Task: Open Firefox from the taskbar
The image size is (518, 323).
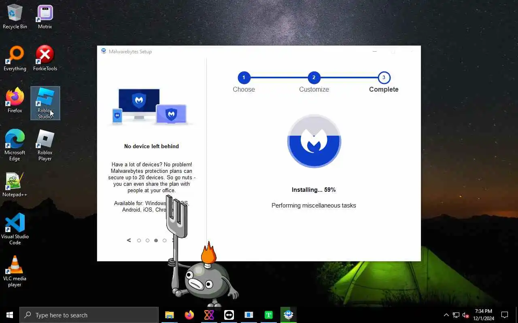Action: [x=189, y=315]
